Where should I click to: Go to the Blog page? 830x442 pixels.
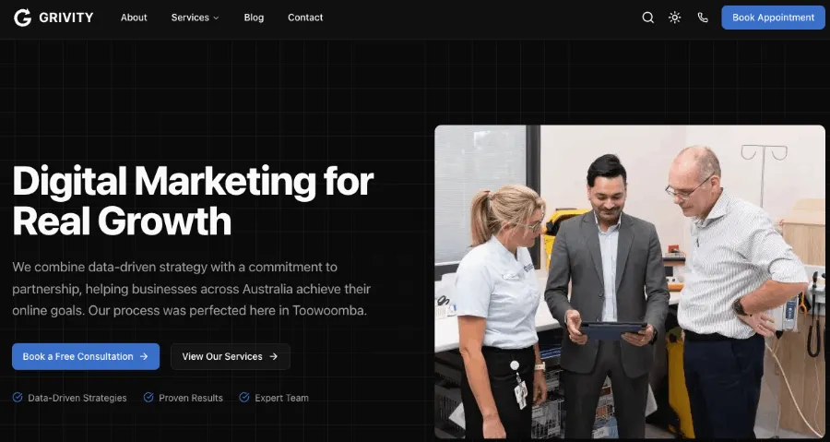[x=254, y=18]
